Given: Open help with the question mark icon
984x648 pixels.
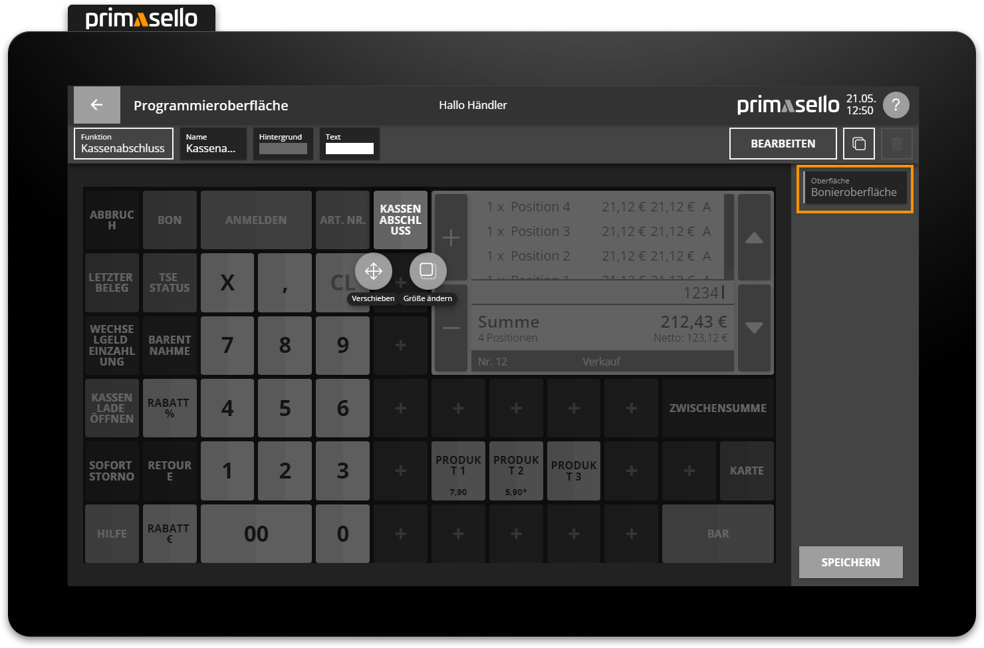Looking at the screenshot, I should (x=896, y=105).
